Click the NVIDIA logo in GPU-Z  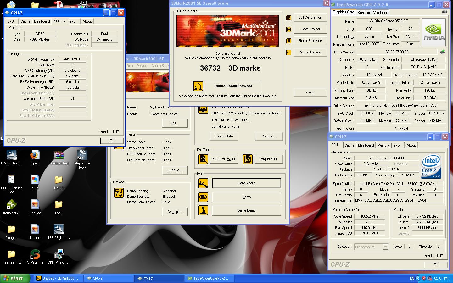tap(434, 31)
